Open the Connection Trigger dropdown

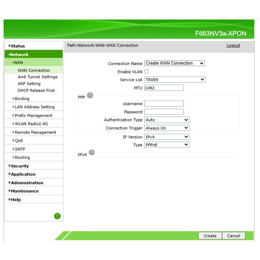(167, 128)
